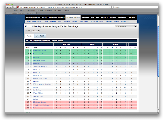This screenshot has width=164, height=121.
Task: Open the Fixtures sub-navigation link
Action: pos(67,21)
